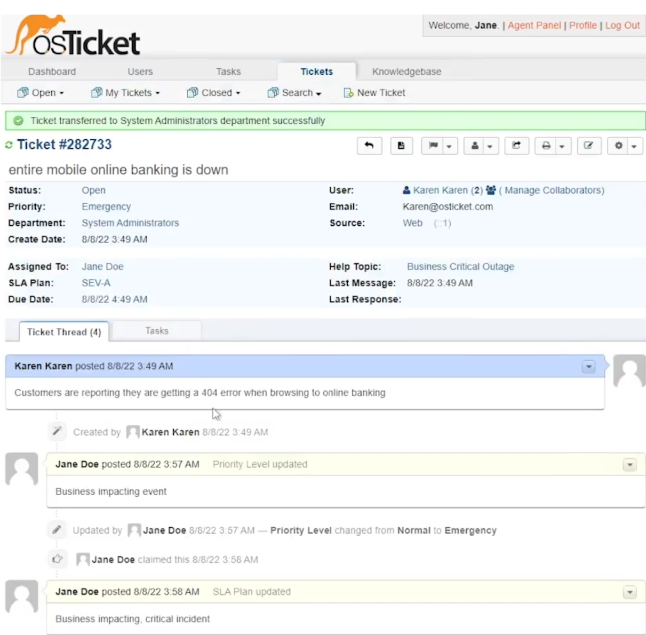
Task: Select the Post Reply arrow icon
Action: tap(369, 145)
